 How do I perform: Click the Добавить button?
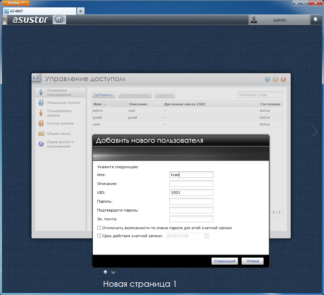pyautogui.click(x=103, y=95)
